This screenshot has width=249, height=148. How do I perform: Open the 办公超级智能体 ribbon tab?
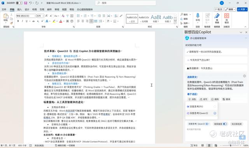(85, 9)
